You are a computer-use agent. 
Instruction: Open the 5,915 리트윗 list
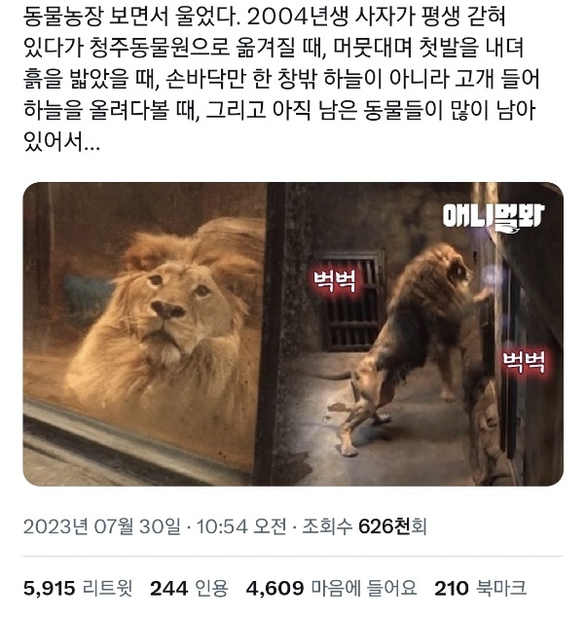coord(78,588)
